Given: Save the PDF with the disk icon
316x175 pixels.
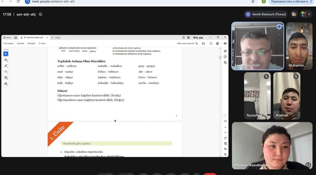Looking at the screenshot, I should coord(211,43).
